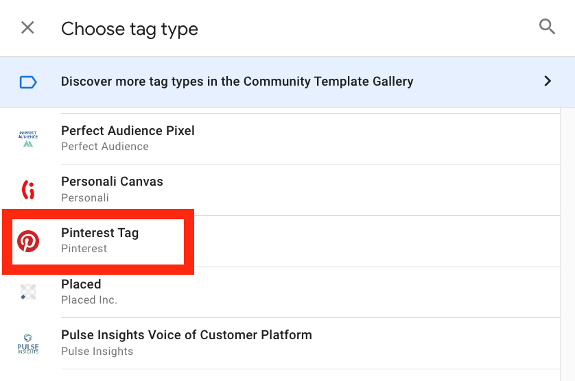Select the Pinterest Tag entry
Screen dimensions: 575x381
pos(99,233)
